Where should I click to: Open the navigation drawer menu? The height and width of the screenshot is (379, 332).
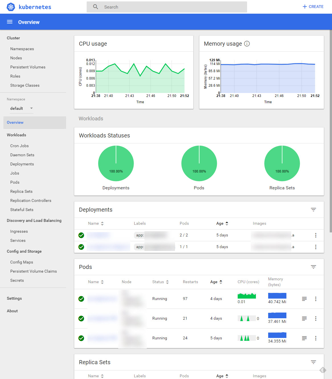9,22
